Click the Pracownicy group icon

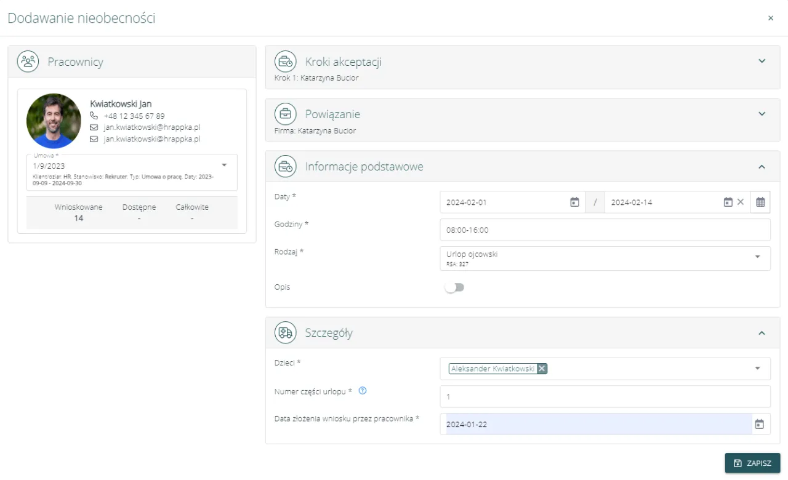(28, 62)
